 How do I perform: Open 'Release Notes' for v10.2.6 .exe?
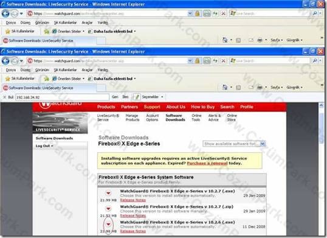click(x=133, y=231)
